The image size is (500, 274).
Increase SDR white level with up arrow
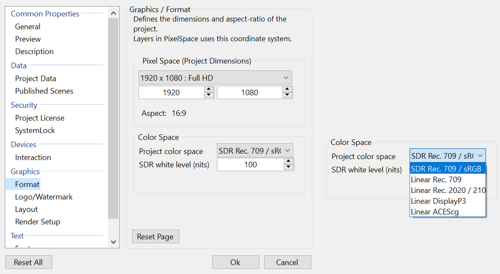point(289,161)
